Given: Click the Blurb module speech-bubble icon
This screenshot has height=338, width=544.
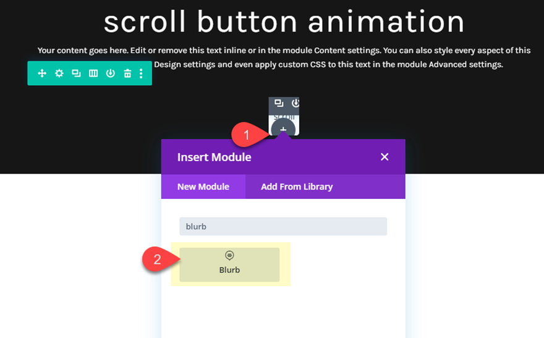Looking at the screenshot, I should pyautogui.click(x=229, y=255).
